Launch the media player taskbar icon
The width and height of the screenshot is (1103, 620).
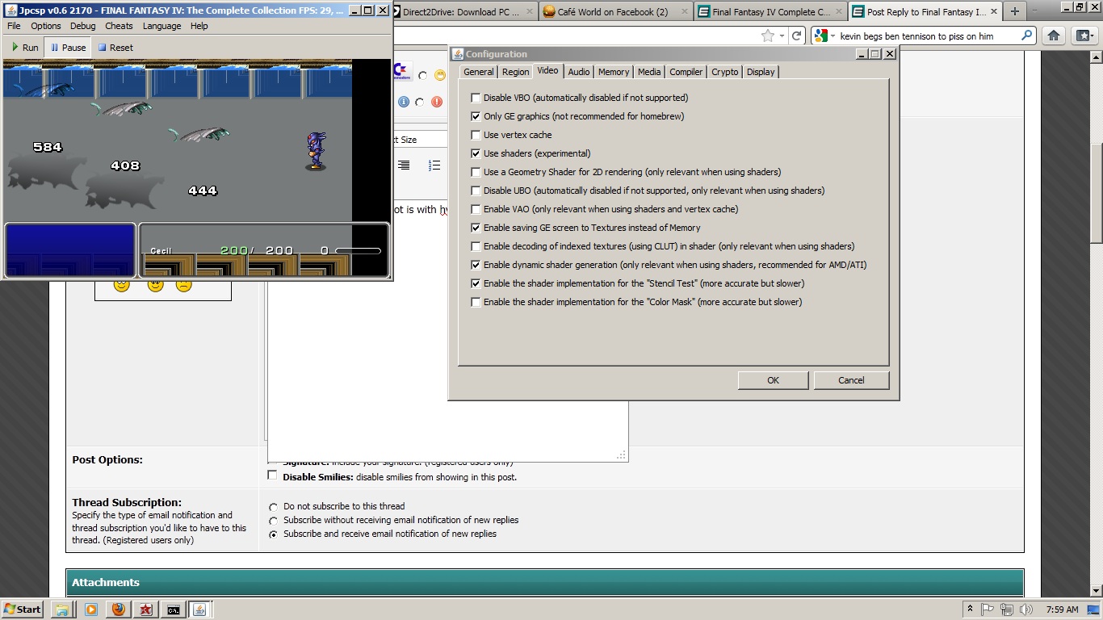pyautogui.click(x=90, y=610)
